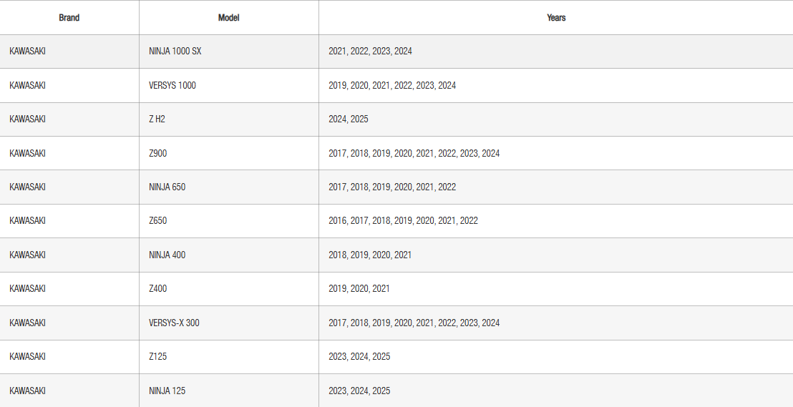Click the Brand column header
Image resolution: width=793 pixels, height=407 pixels.
(x=69, y=18)
